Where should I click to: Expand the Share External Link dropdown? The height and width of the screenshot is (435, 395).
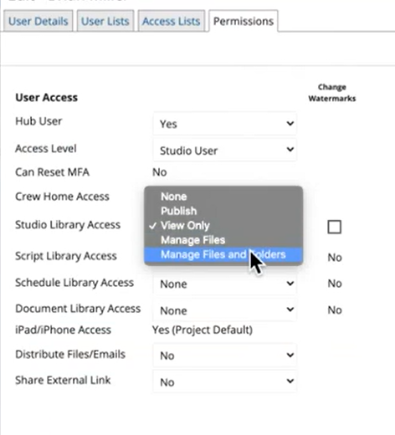[224, 381]
